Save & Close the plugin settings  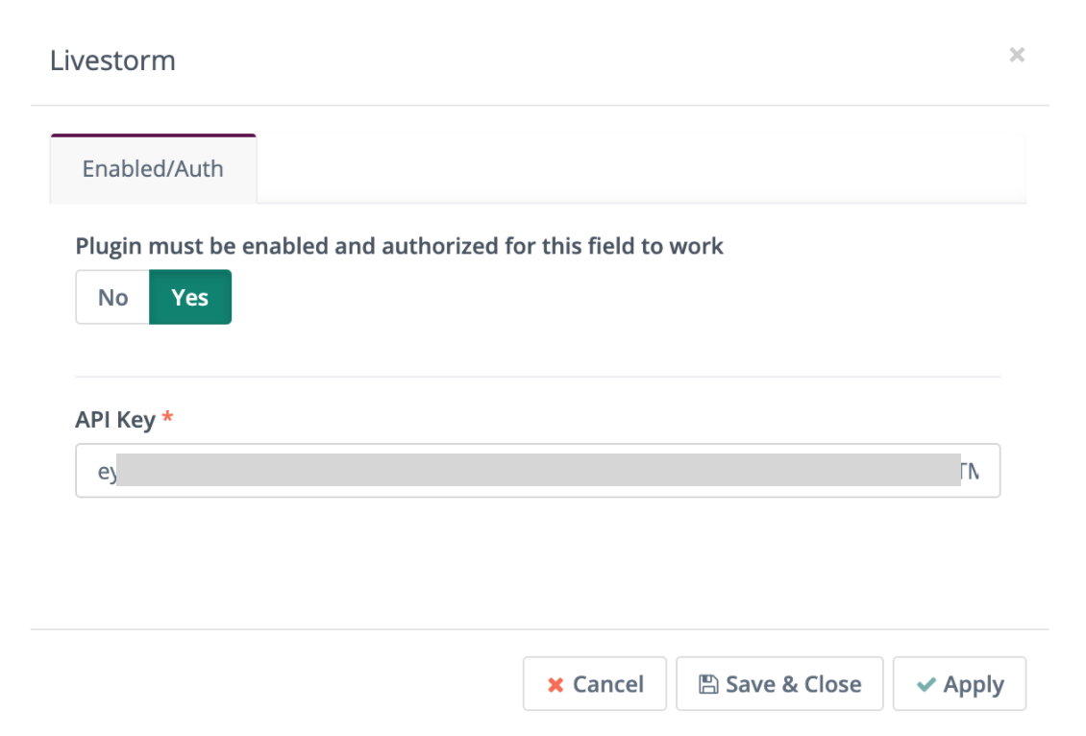779,684
